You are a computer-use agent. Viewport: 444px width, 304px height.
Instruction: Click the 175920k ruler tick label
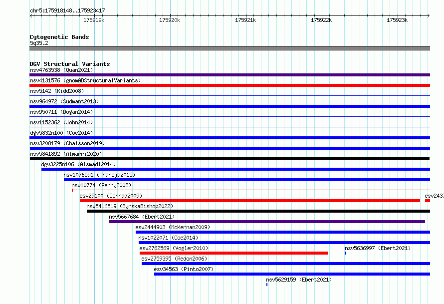coord(170,20)
